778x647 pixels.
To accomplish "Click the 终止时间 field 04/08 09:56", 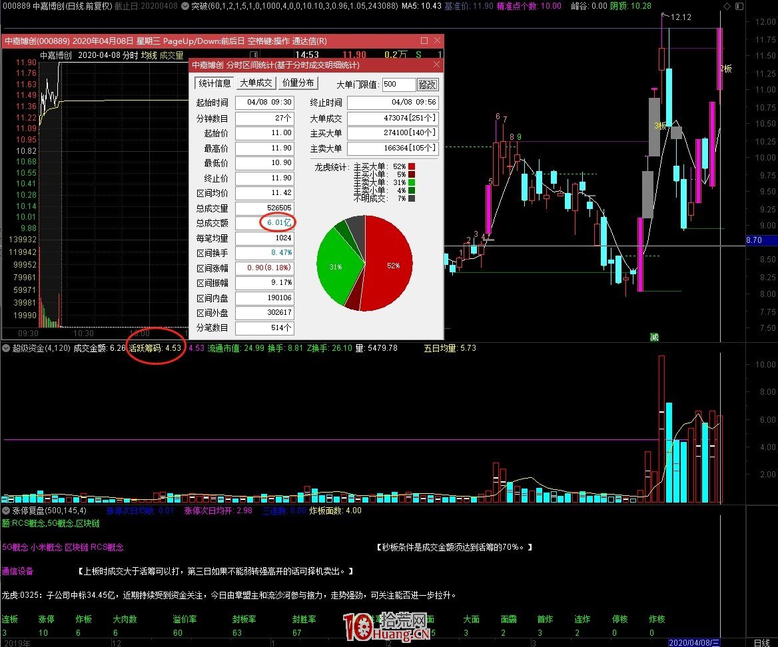I will [392, 102].
